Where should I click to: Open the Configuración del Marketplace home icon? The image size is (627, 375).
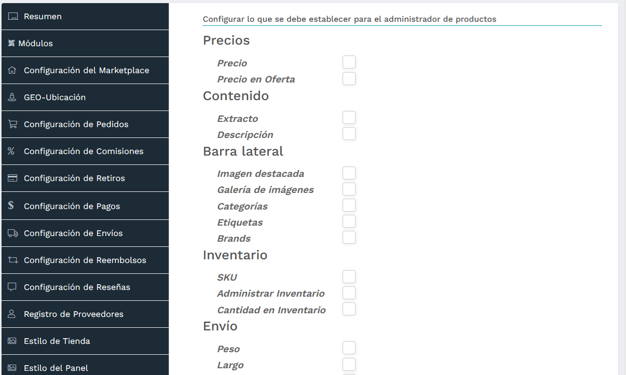[x=12, y=70]
